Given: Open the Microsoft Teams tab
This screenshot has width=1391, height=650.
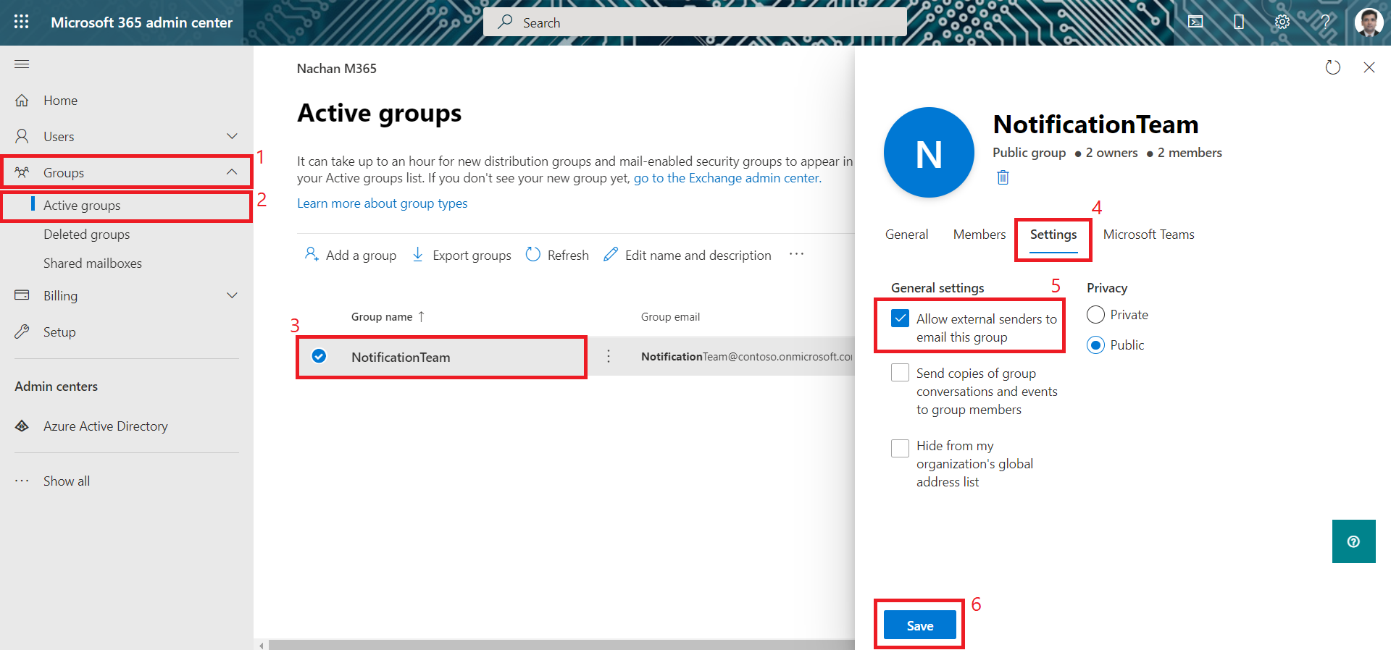Looking at the screenshot, I should (x=1148, y=235).
